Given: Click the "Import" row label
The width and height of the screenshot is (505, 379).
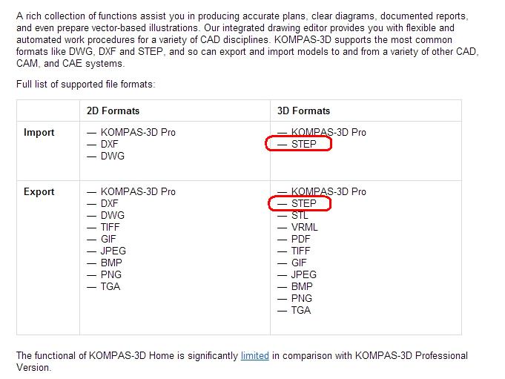Looking at the screenshot, I should (39, 132).
